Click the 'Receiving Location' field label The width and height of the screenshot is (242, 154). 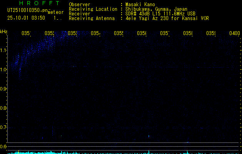[93, 9]
